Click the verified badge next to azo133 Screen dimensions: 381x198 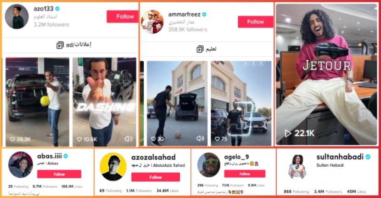point(57,9)
